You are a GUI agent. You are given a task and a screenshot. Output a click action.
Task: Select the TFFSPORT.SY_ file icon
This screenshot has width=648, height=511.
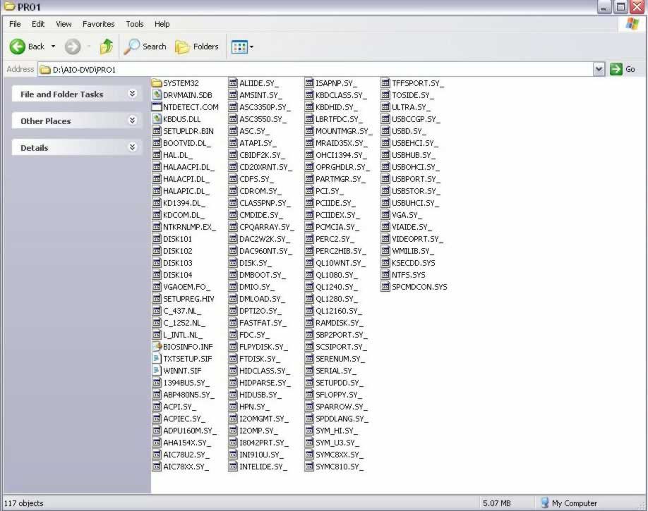pyautogui.click(x=385, y=83)
